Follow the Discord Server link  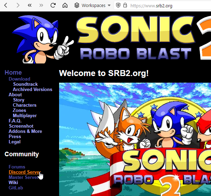point(25,172)
